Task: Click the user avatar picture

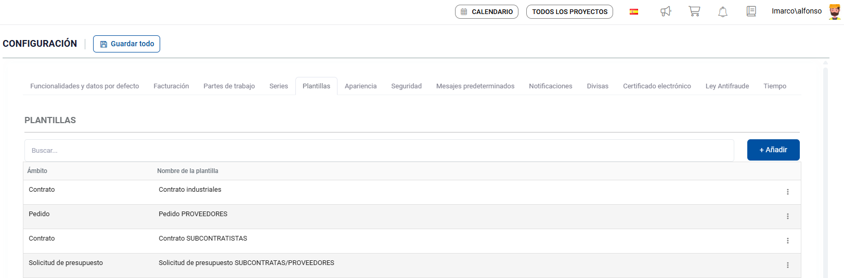Action: [834, 11]
